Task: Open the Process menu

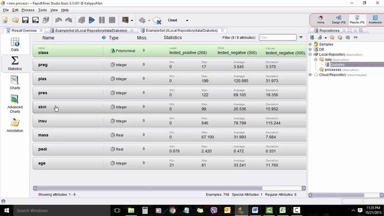Action: [x=28, y=10]
